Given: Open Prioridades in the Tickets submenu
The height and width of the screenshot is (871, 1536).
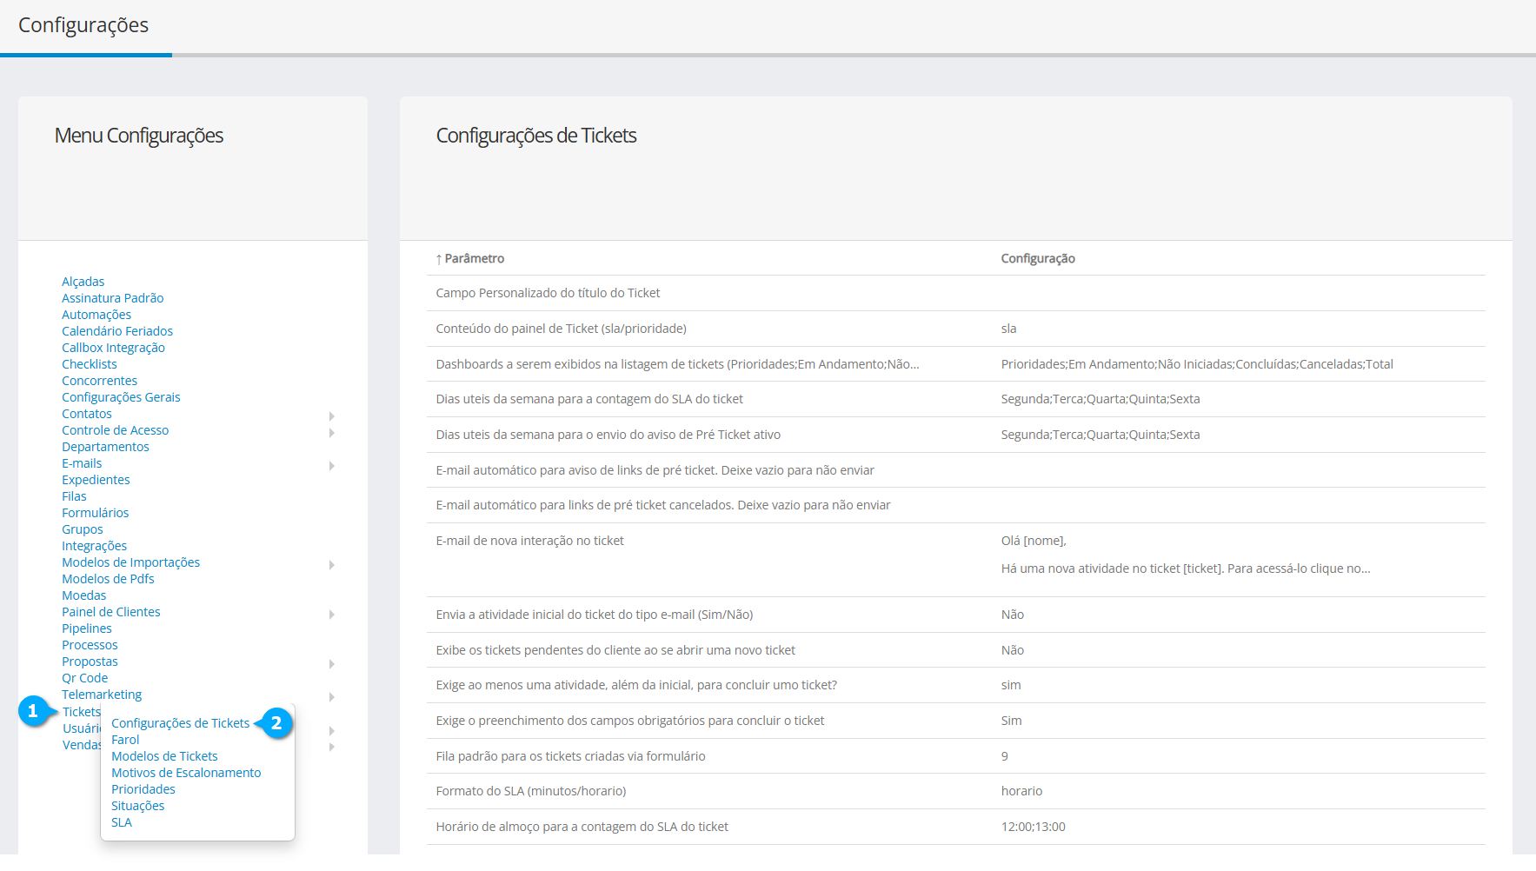Looking at the screenshot, I should coord(143,789).
